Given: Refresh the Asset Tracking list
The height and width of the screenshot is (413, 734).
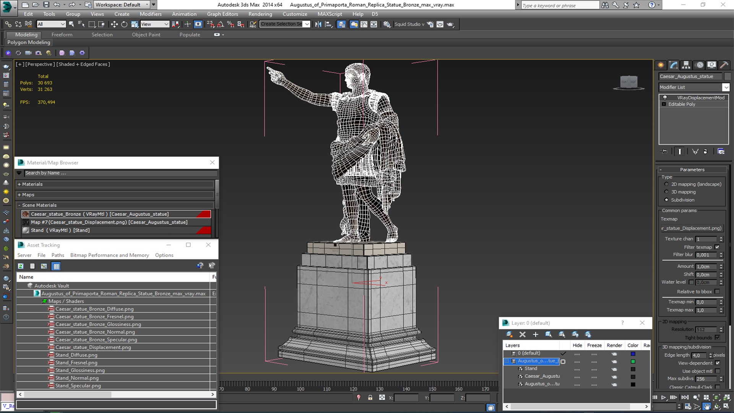Looking at the screenshot, I should 21,266.
